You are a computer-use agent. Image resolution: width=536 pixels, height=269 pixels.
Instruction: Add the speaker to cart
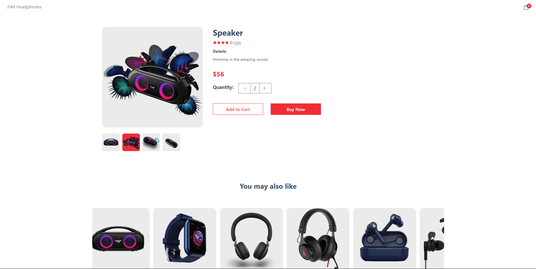pos(238,109)
